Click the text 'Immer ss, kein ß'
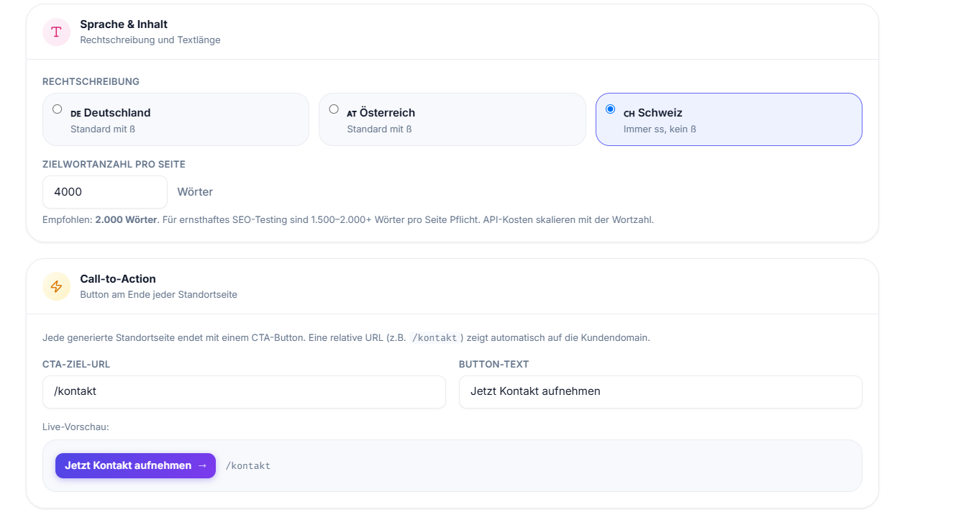The image size is (956, 515). coord(660,129)
